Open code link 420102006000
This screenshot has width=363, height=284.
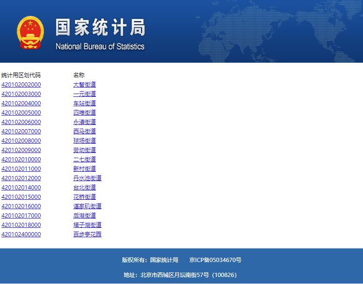(21, 122)
